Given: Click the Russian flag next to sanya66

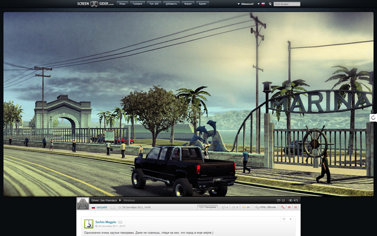Looking at the screenshot, I should pyautogui.click(x=93, y=207).
